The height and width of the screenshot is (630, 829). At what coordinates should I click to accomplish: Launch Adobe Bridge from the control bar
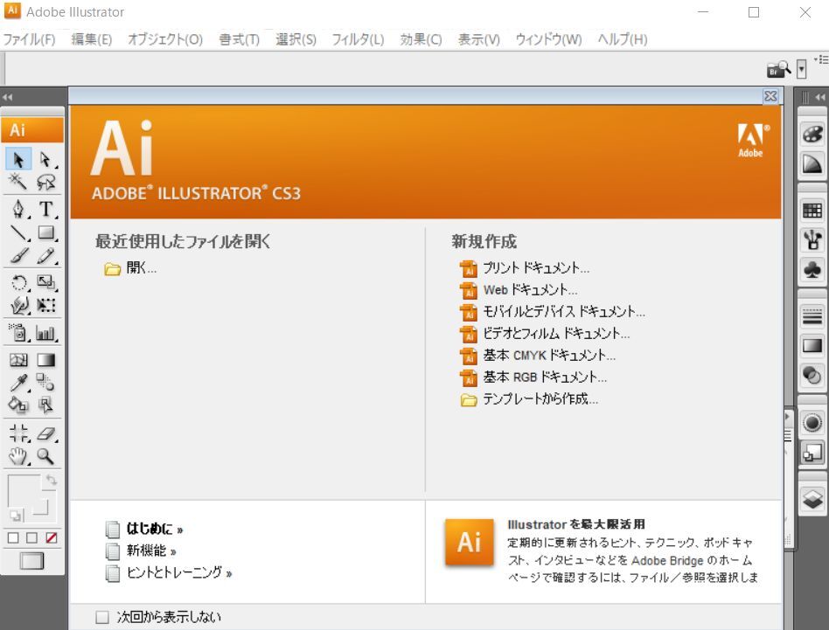click(x=779, y=69)
